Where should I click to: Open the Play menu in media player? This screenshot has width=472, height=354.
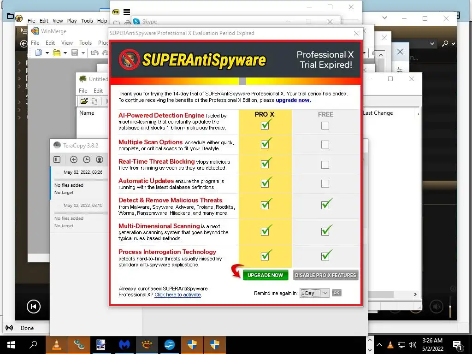coord(71,21)
